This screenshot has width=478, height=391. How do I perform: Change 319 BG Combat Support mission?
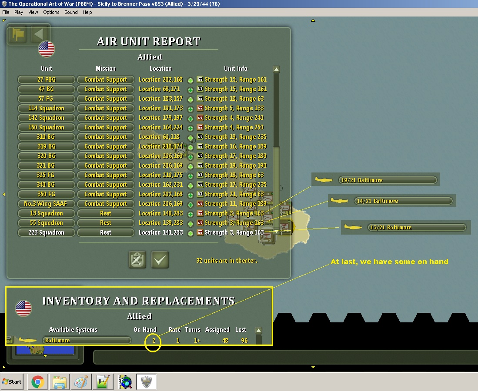pos(106,146)
